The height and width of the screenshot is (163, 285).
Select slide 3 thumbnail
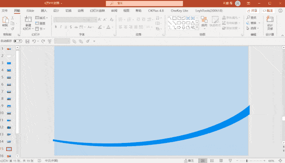tap(9, 63)
